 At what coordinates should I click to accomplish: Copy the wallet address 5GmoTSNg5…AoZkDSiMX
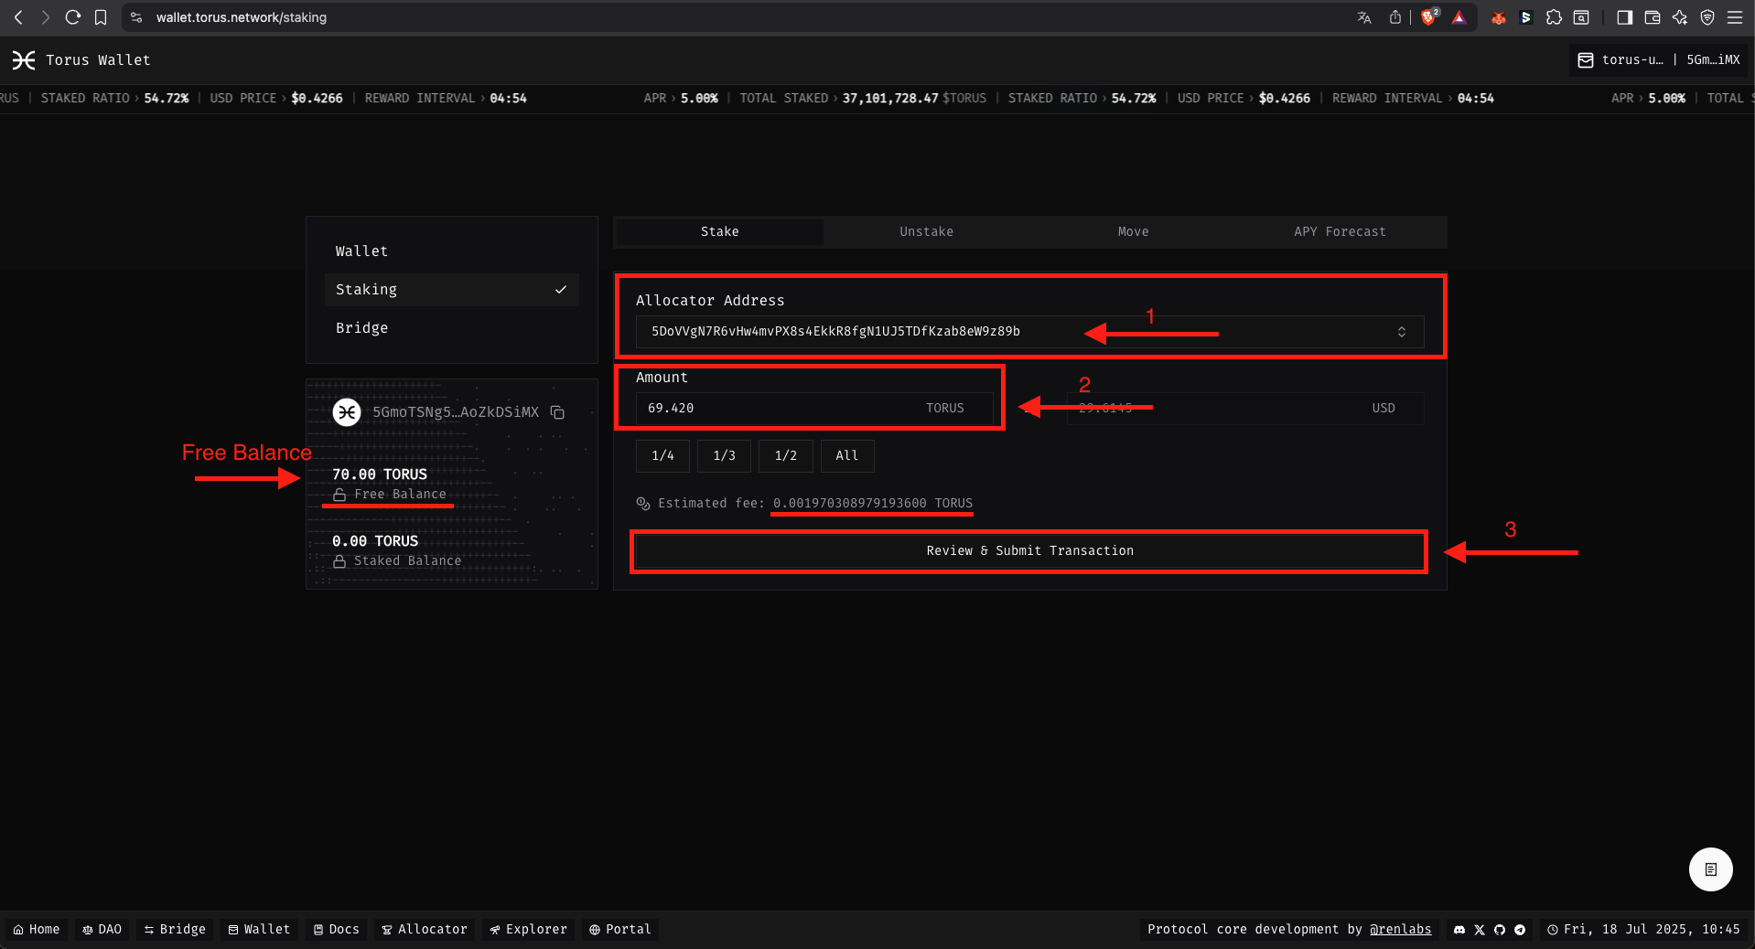(557, 412)
